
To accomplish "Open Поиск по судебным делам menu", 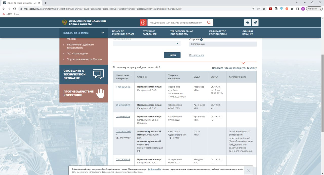I will coord(123,33).
